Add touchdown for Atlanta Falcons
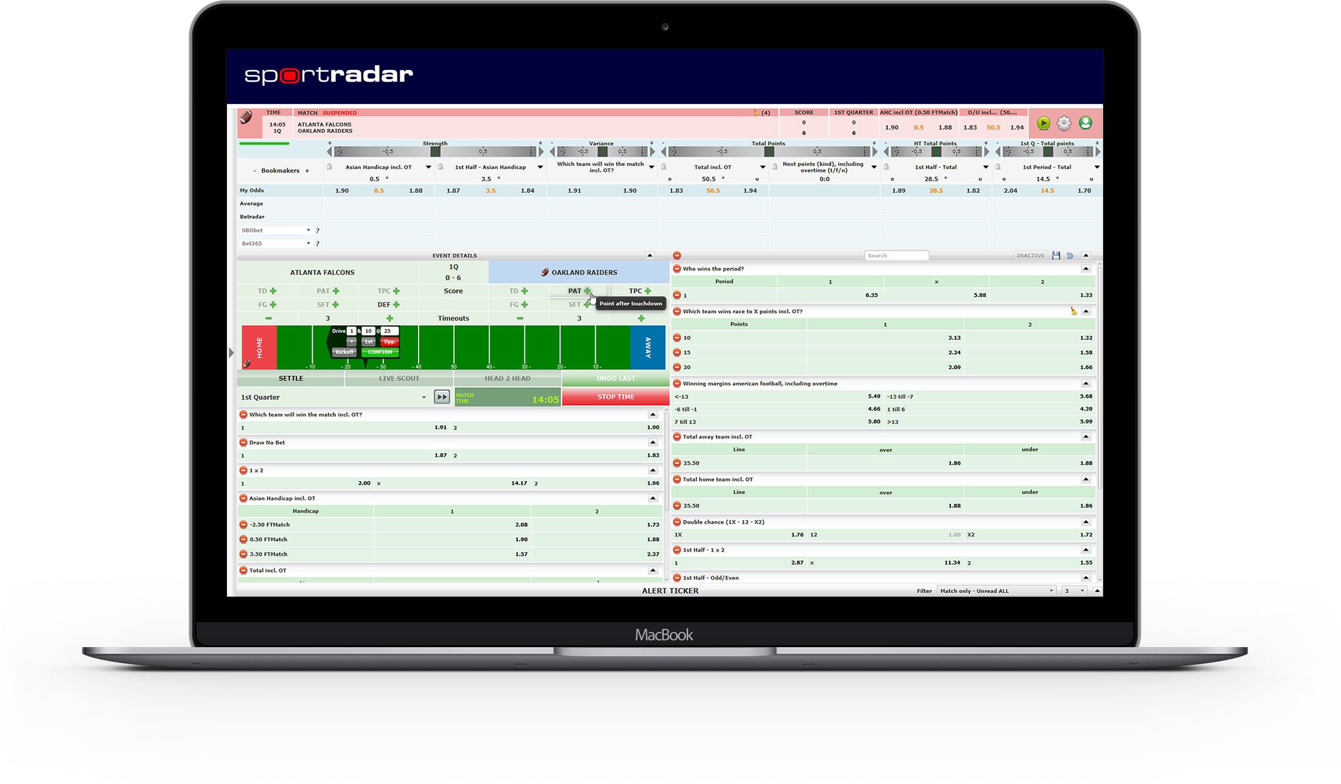This screenshot has height=784, width=1341. coord(273,291)
